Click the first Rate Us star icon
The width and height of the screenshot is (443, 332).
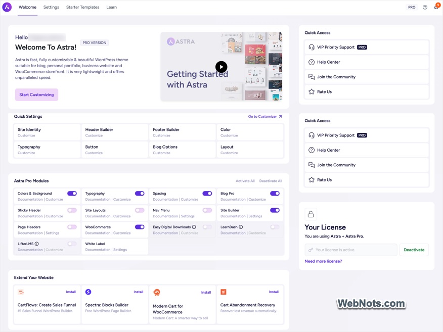(x=312, y=92)
